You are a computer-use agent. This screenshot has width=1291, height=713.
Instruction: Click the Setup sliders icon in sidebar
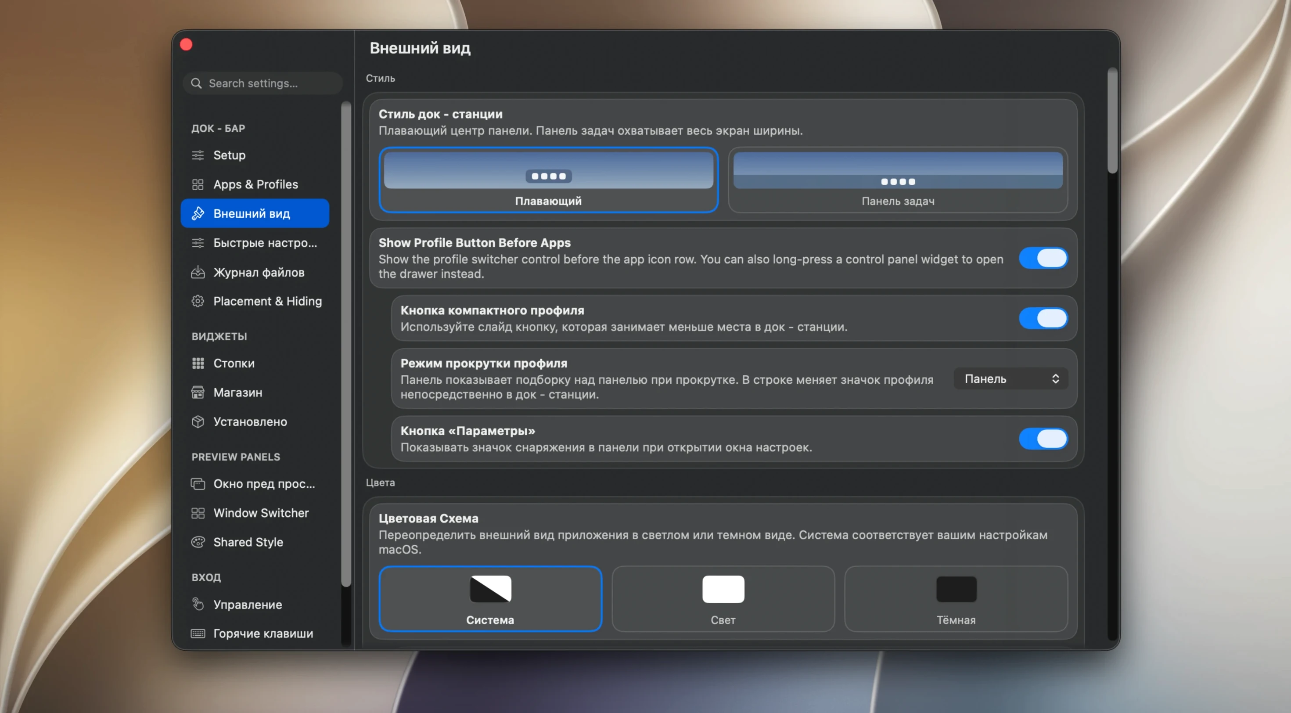pos(198,155)
